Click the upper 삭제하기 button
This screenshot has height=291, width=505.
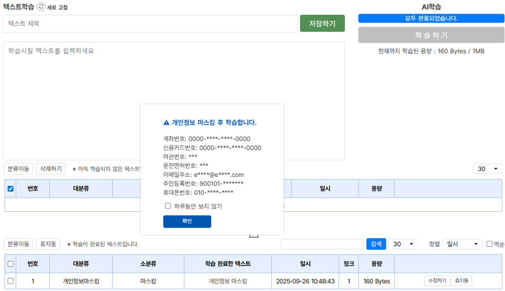tap(50, 169)
